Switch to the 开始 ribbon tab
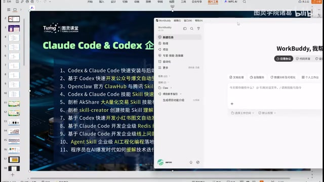The width and height of the screenshot is (324, 182). coord(90,2)
